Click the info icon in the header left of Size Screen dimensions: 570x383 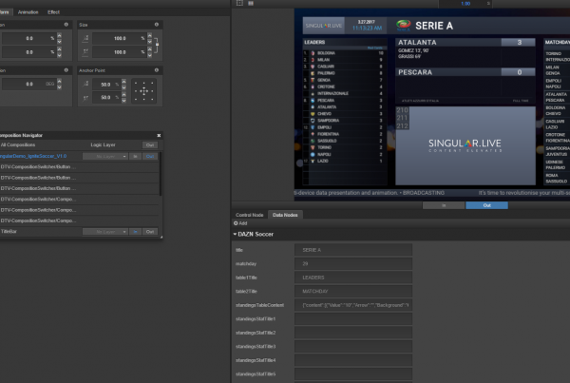pyautogui.click(x=66, y=25)
